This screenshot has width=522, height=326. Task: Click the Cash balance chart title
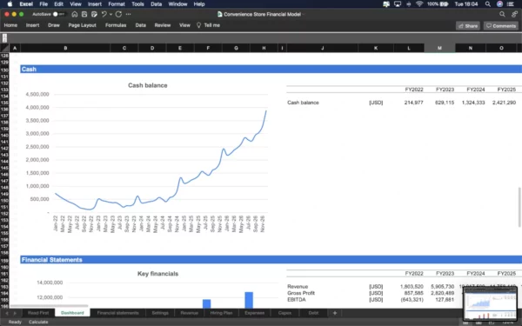coord(148,85)
